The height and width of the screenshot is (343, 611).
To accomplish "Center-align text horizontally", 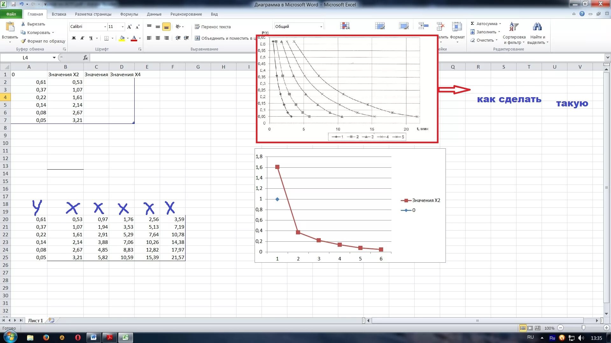I will (x=158, y=38).
